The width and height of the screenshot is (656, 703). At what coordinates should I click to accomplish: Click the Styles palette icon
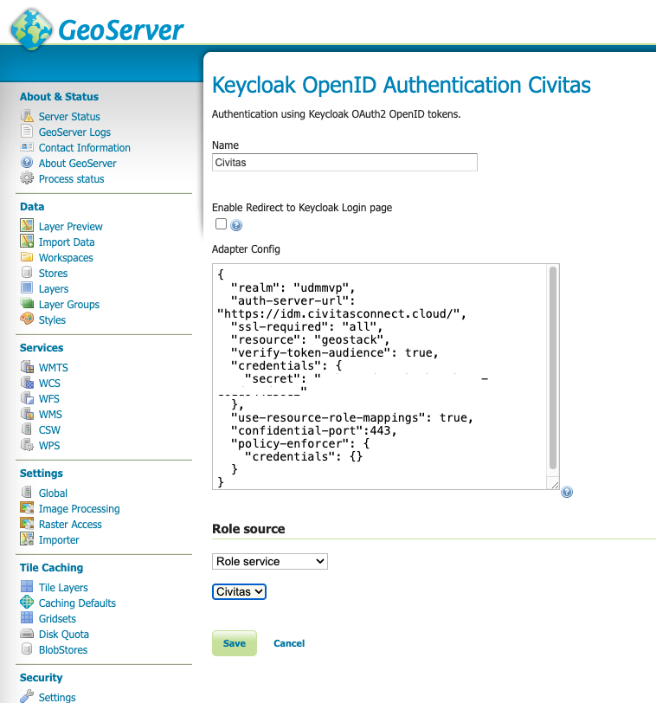coord(27,319)
